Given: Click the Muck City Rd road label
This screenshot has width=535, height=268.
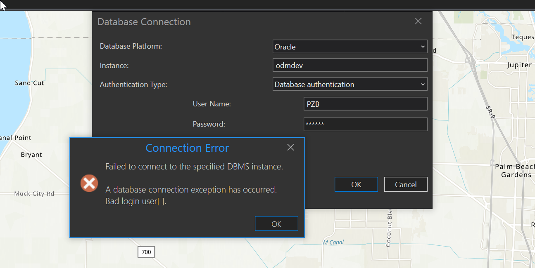Looking at the screenshot, I should click(34, 193).
